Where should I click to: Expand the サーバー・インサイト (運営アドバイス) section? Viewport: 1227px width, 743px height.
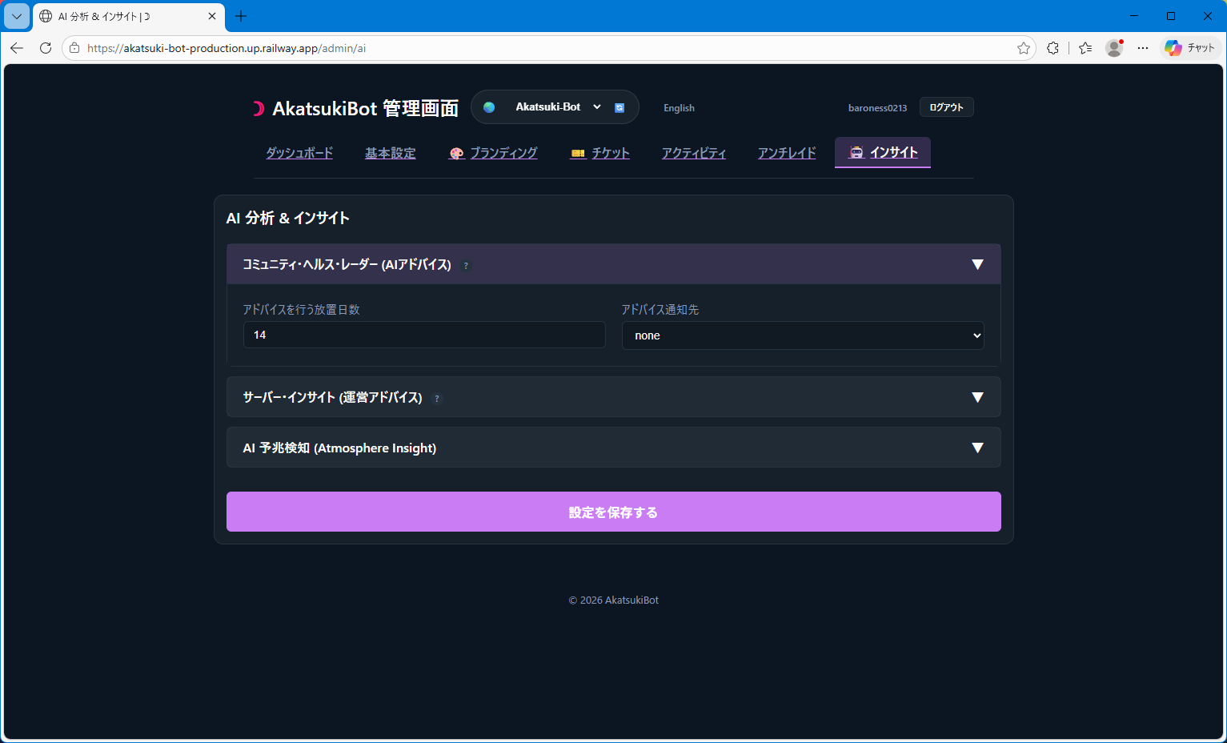[x=614, y=397]
